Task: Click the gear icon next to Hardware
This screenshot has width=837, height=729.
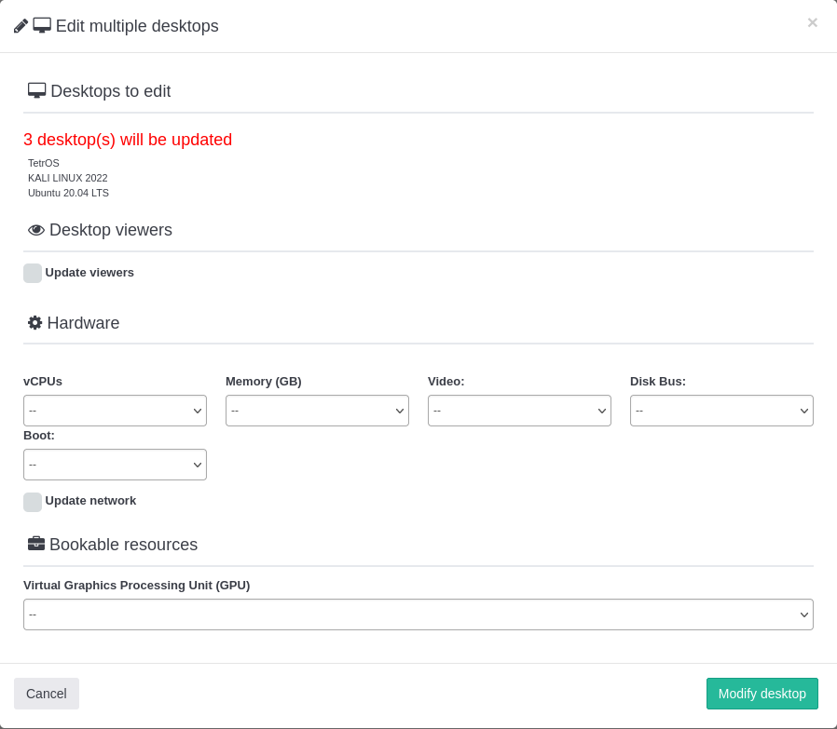Action: (35, 323)
